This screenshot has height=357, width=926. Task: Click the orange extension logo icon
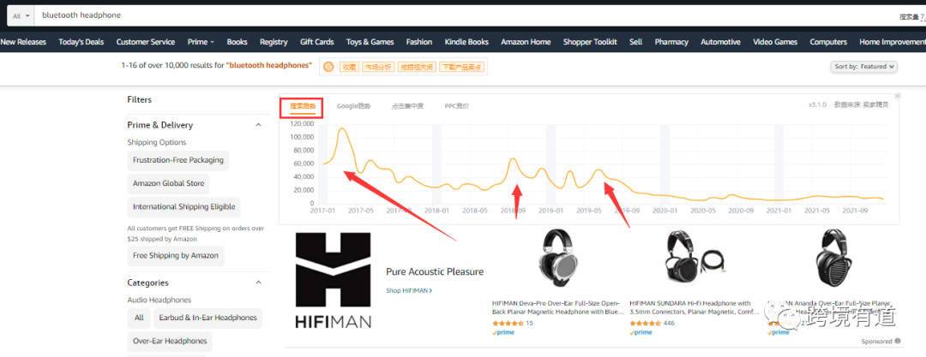pos(328,68)
